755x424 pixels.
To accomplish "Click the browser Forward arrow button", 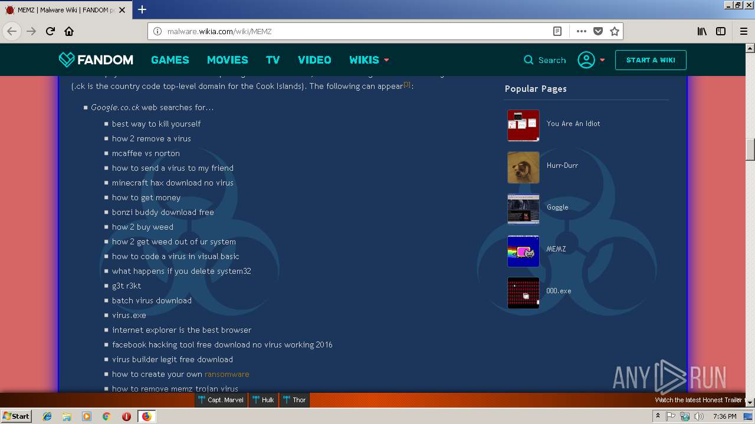I will [31, 31].
